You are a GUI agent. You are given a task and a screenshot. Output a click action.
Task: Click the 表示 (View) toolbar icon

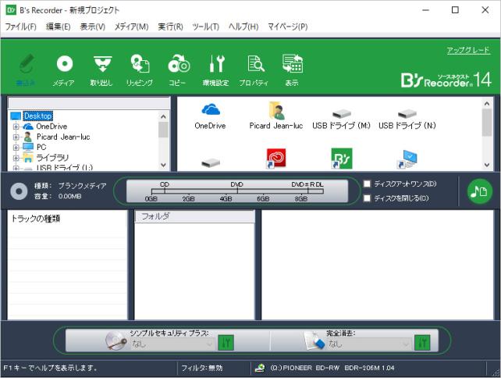coord(292,70)
